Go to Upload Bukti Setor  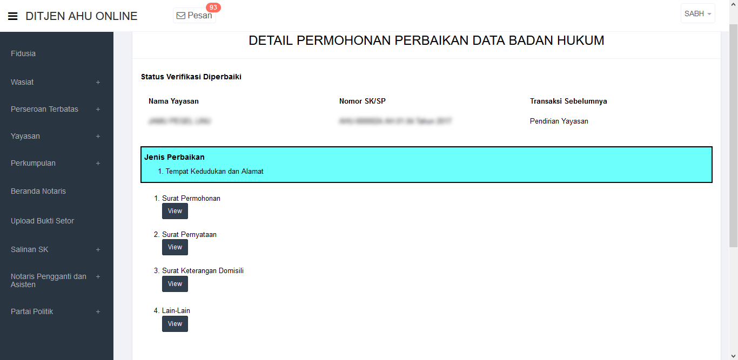[x=42, y=221]
